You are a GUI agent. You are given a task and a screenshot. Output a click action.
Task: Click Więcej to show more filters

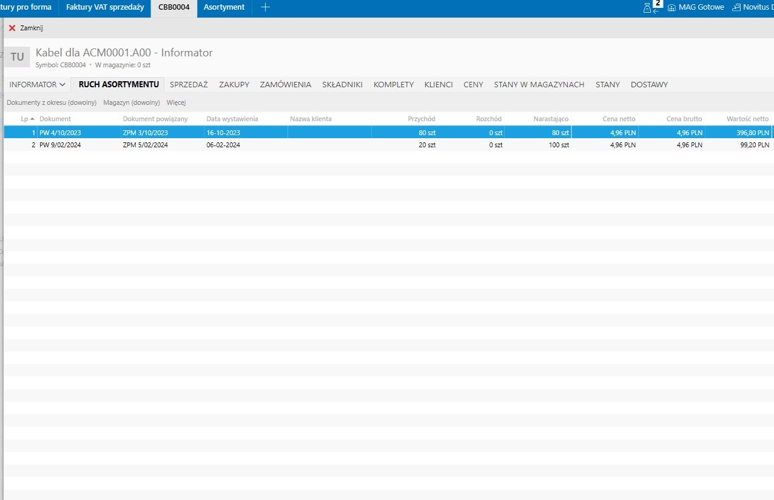(x=176, y=102)
